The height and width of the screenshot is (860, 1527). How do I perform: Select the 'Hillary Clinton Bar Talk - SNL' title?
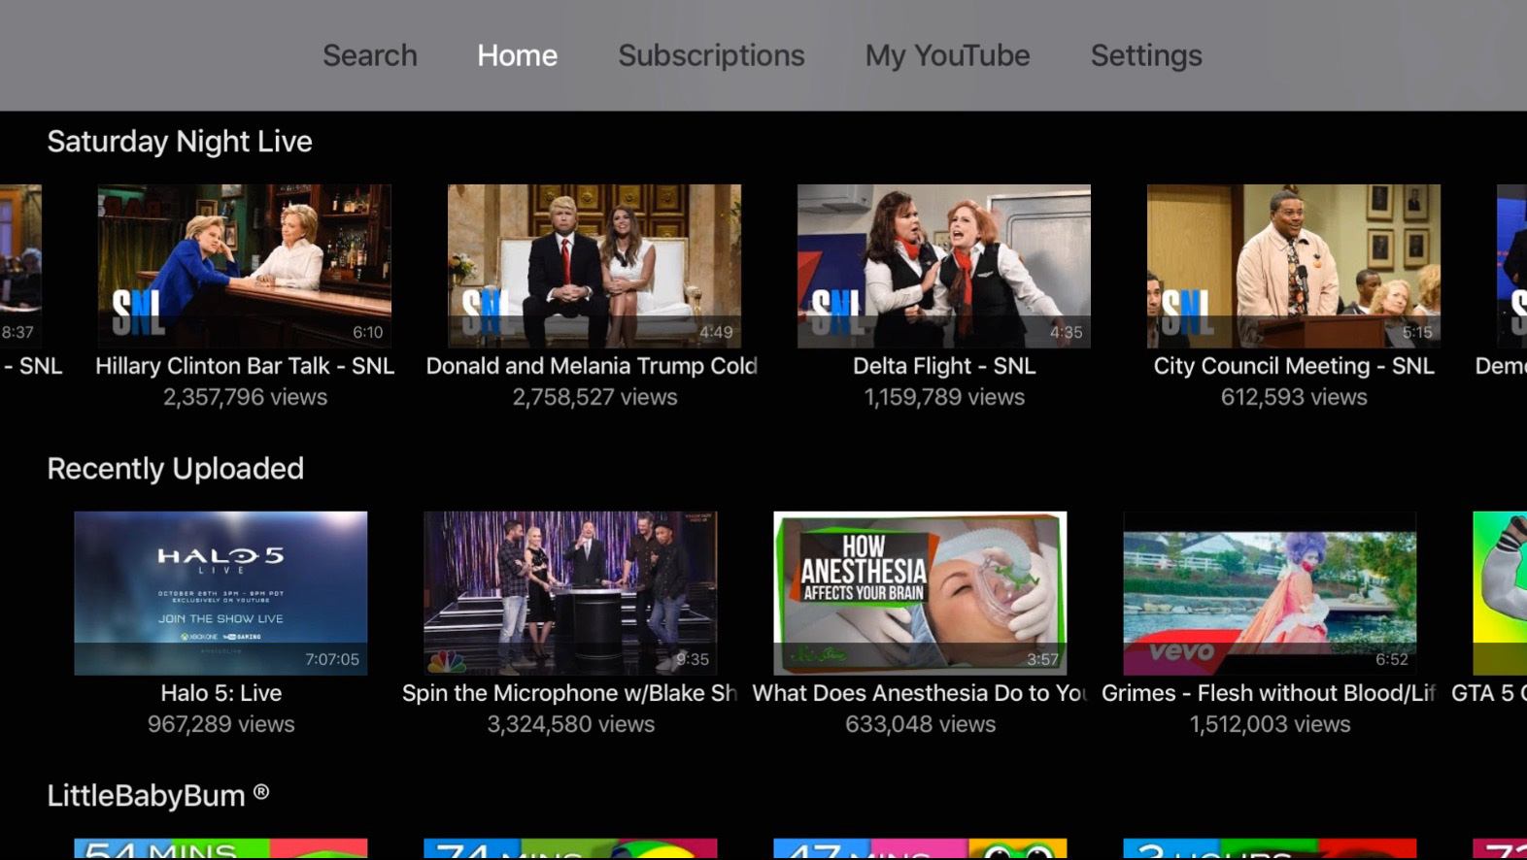click(245, 366)
